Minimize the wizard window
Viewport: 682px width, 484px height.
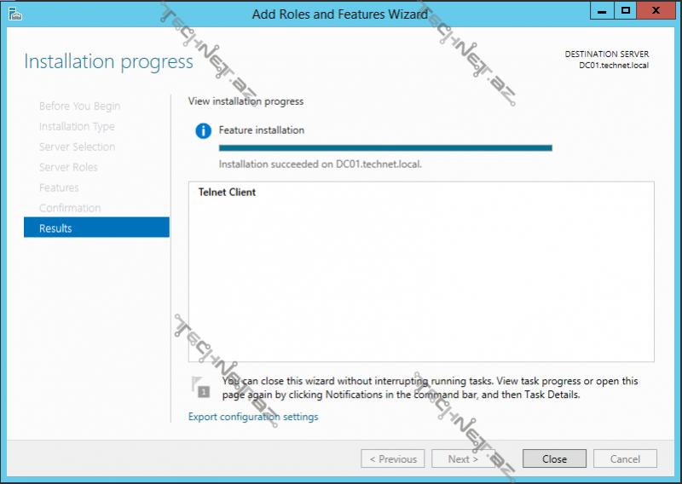pyautogui.click(x=602, y=11)
